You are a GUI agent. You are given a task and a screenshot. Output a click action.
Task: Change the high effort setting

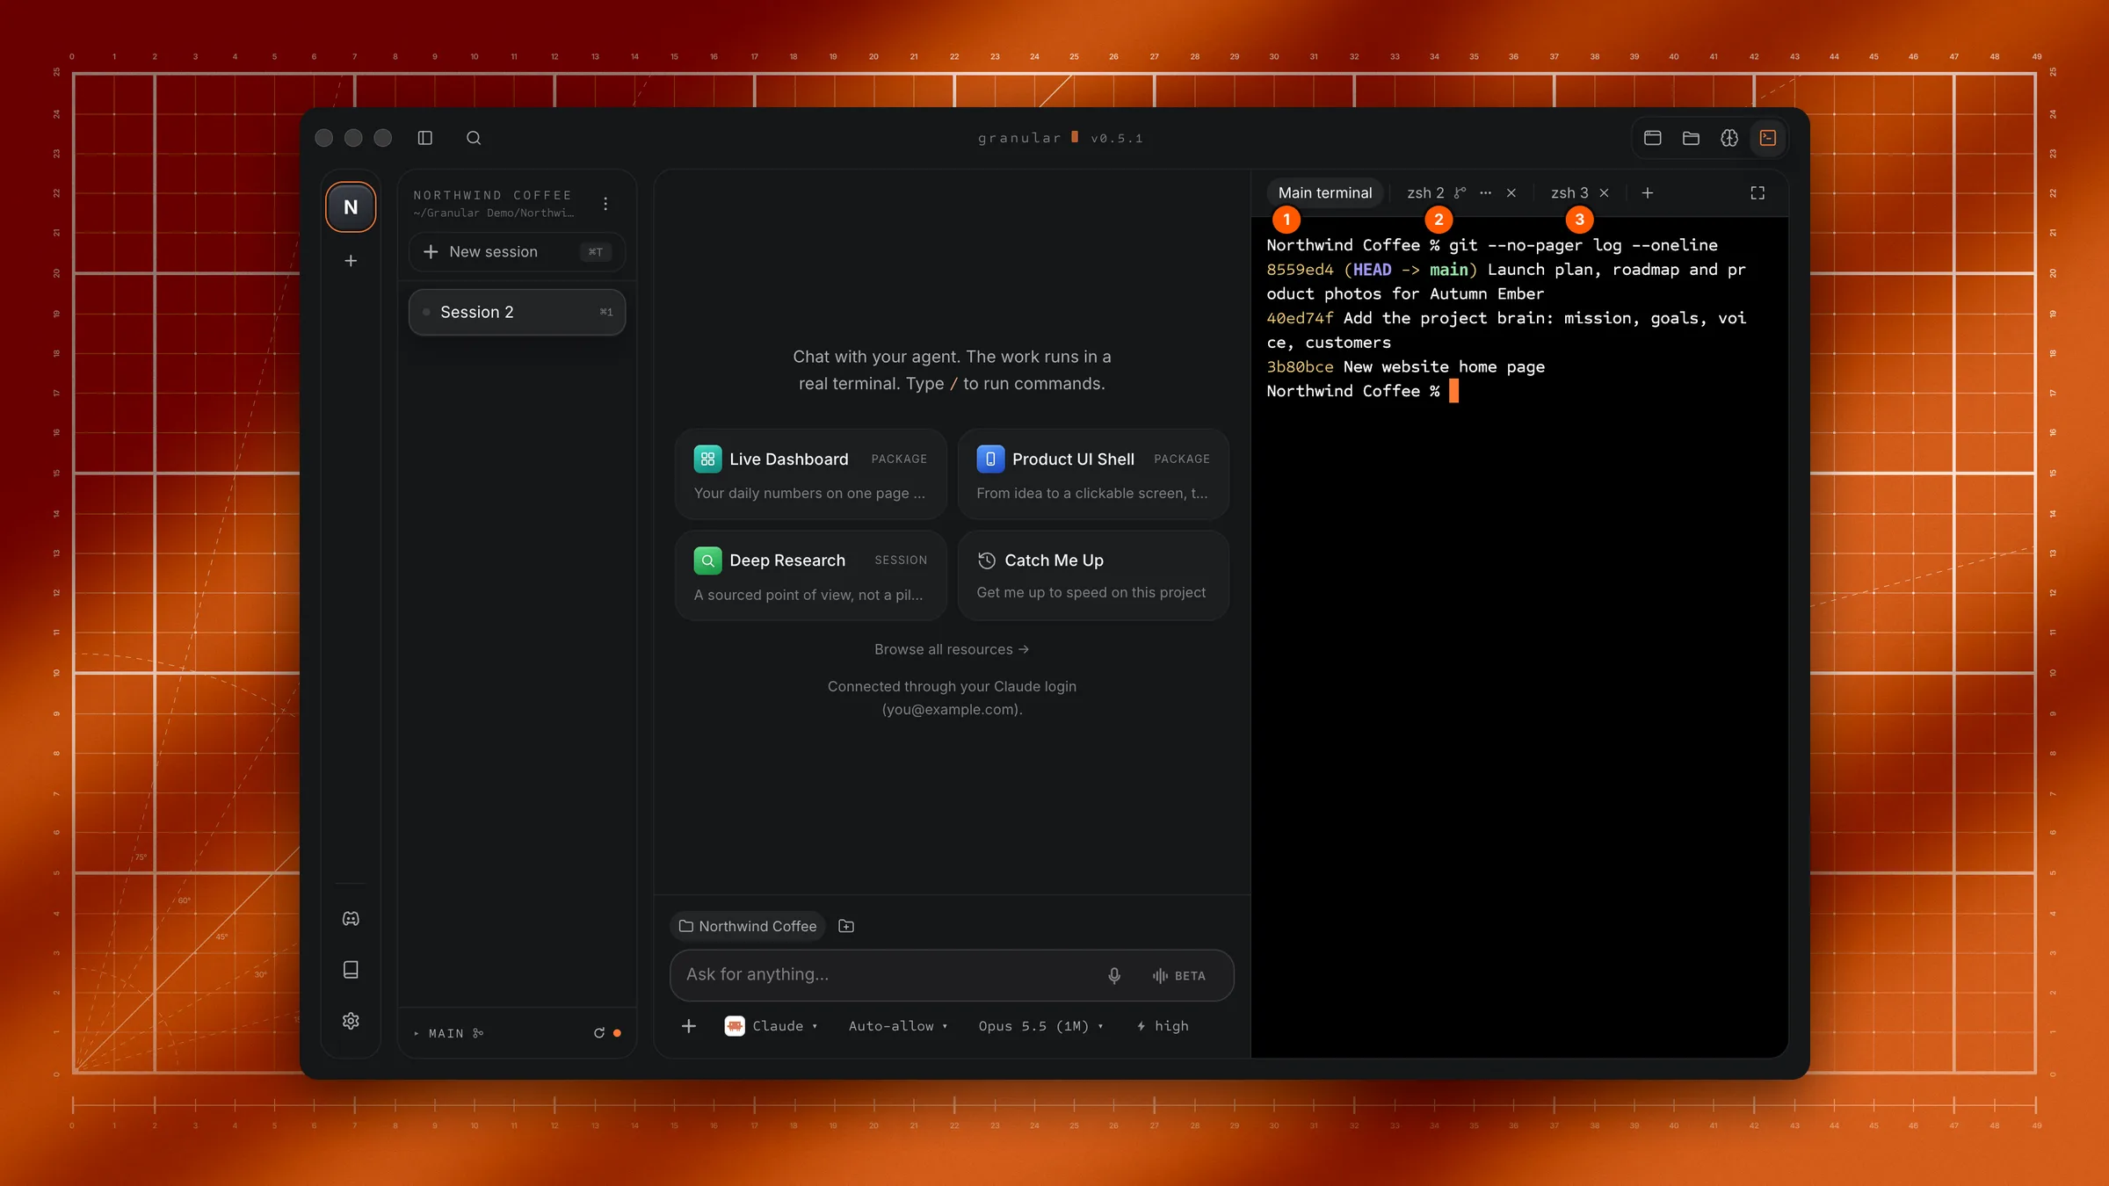click(x=1163, y=1026)
